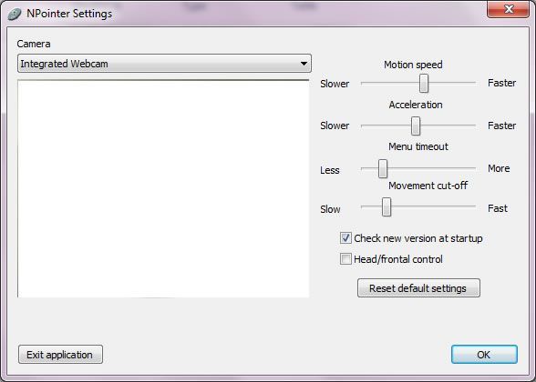Click the Menu timeout label
The image size is (536, 382).
[x=418, y=146]
